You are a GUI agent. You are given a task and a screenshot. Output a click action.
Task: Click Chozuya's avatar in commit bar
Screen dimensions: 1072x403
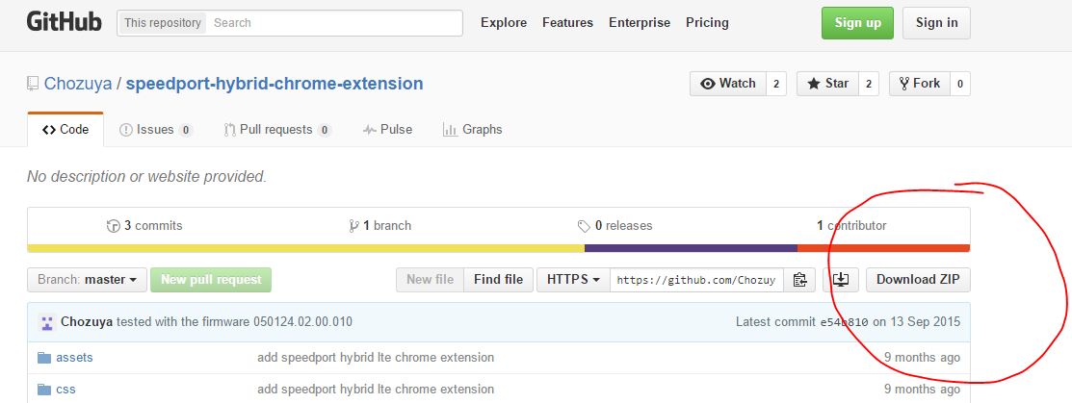[46, 322]
